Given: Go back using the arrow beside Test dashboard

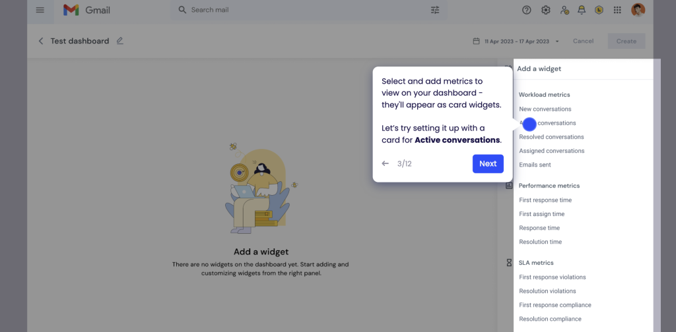Looking at the screenshot, I should click(x=41, y=41).
